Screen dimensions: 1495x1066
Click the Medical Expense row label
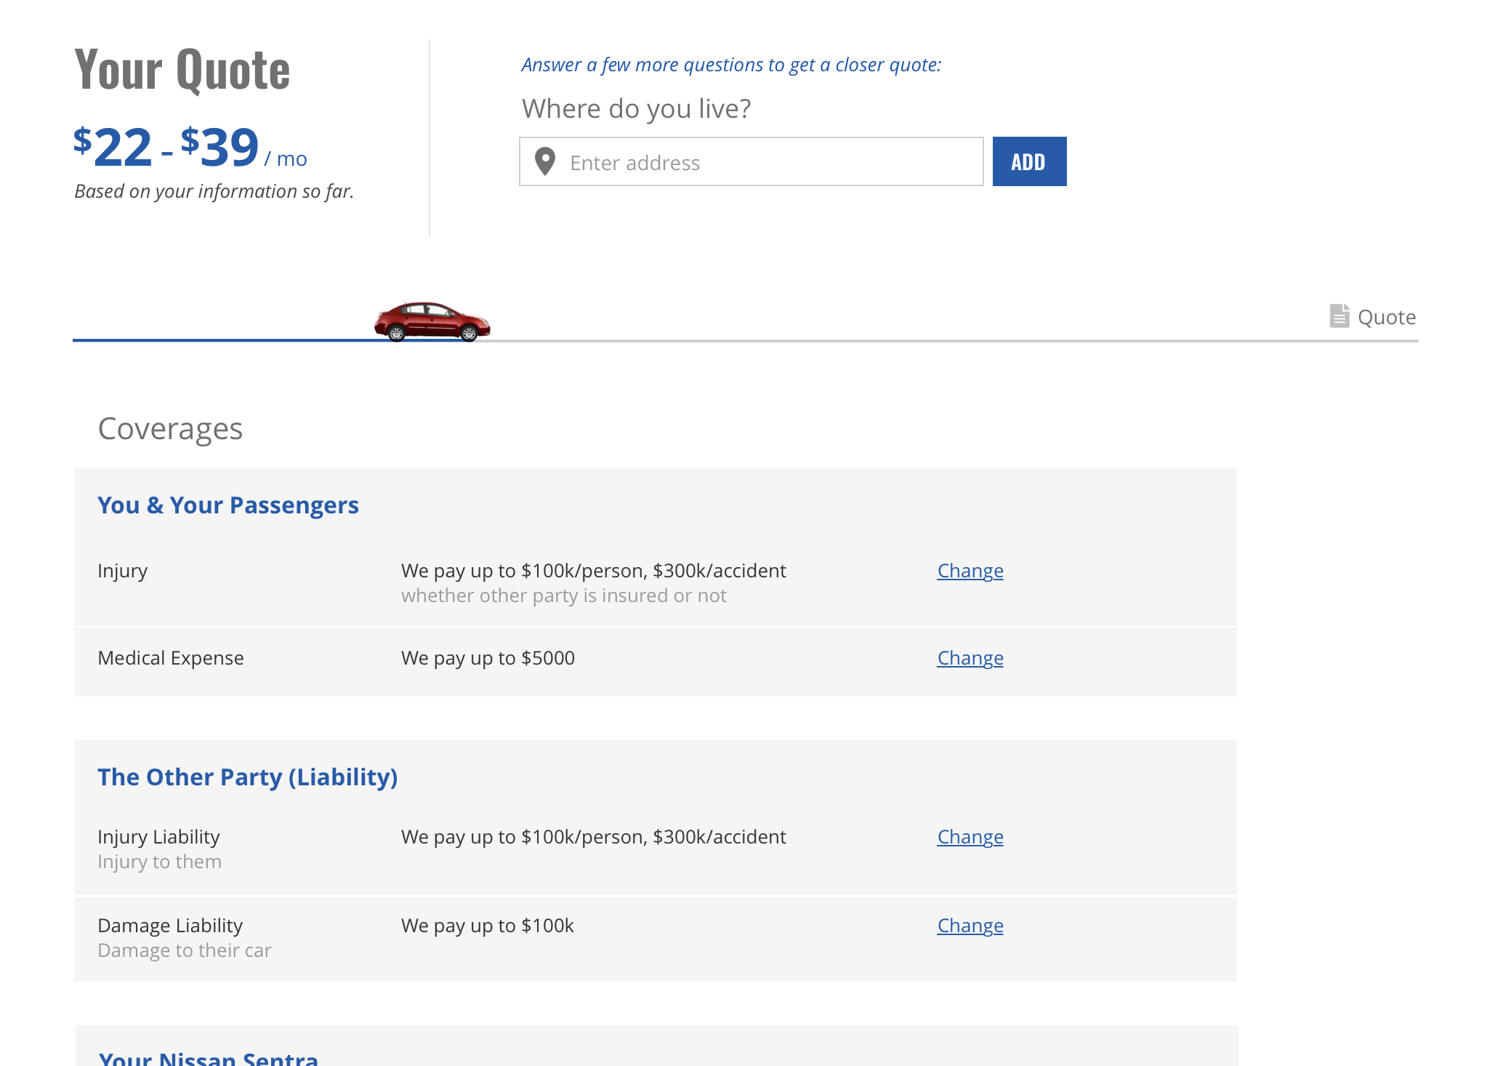(x=171, y=658)
